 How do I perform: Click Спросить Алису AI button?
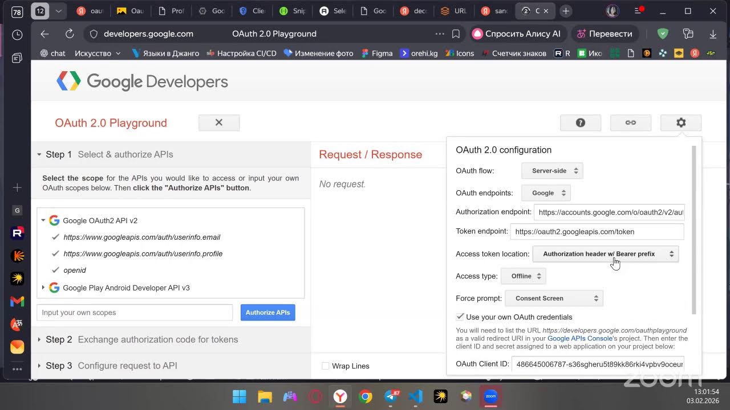pos(517,34)
